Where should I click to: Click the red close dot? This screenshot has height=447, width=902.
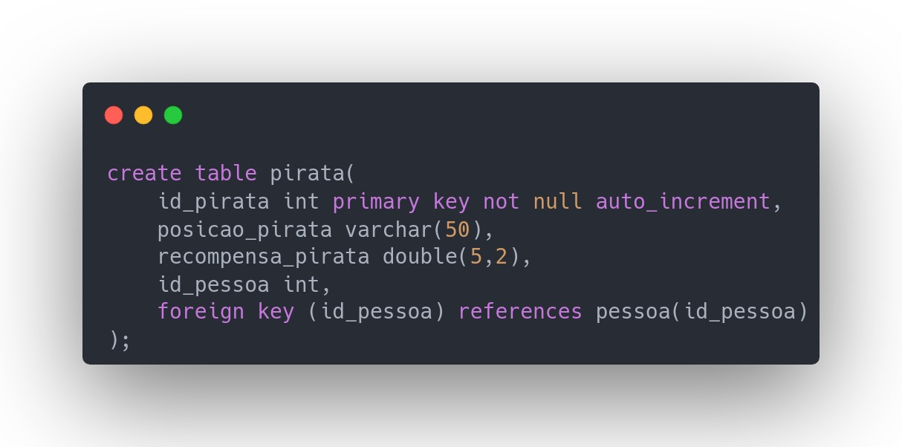point(114,115)
